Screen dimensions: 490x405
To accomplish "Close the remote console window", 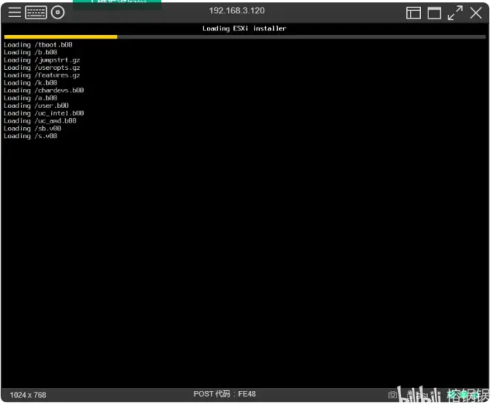I will (x=476, y=13).
